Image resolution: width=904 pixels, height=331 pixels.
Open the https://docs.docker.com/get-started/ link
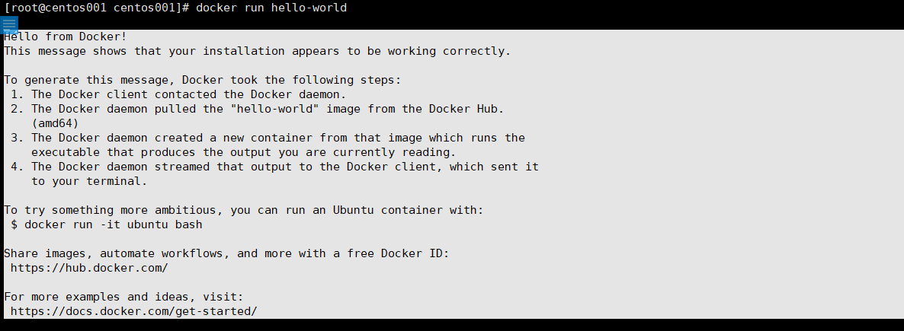click(134, 311)
